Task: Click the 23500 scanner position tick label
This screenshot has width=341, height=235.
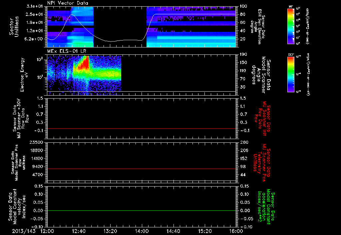Action: tap(36, 142)
